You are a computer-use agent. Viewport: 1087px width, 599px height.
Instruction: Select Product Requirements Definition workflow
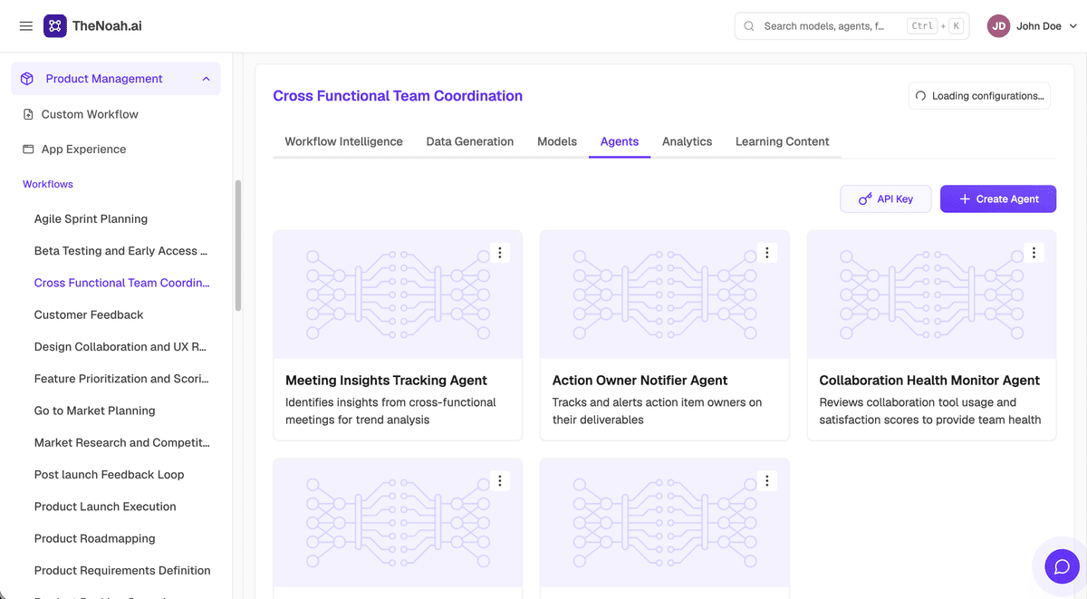tap(122, 570)
